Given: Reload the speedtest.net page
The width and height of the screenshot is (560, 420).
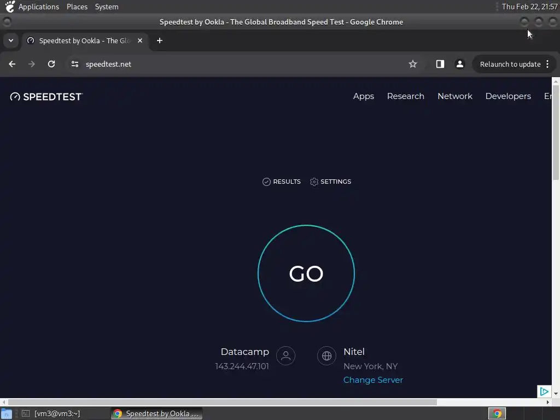Looking at the screenshot, I should pos(51,64).
